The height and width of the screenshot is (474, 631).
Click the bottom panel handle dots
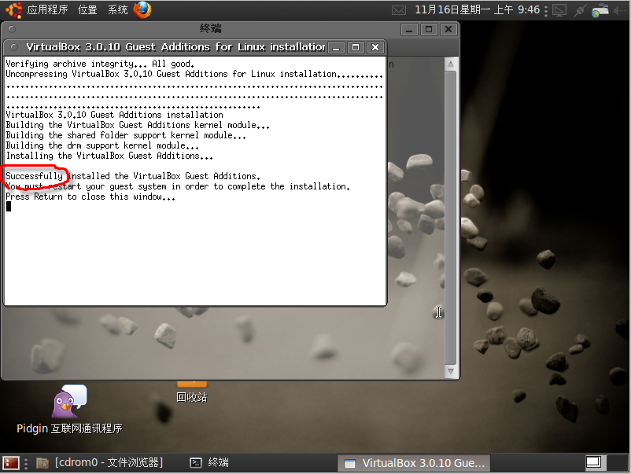(x=26, y=463)
